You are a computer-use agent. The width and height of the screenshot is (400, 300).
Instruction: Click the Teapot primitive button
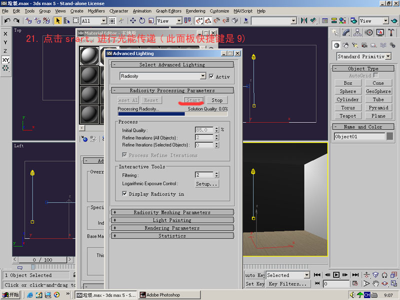[x=347, y=116]
